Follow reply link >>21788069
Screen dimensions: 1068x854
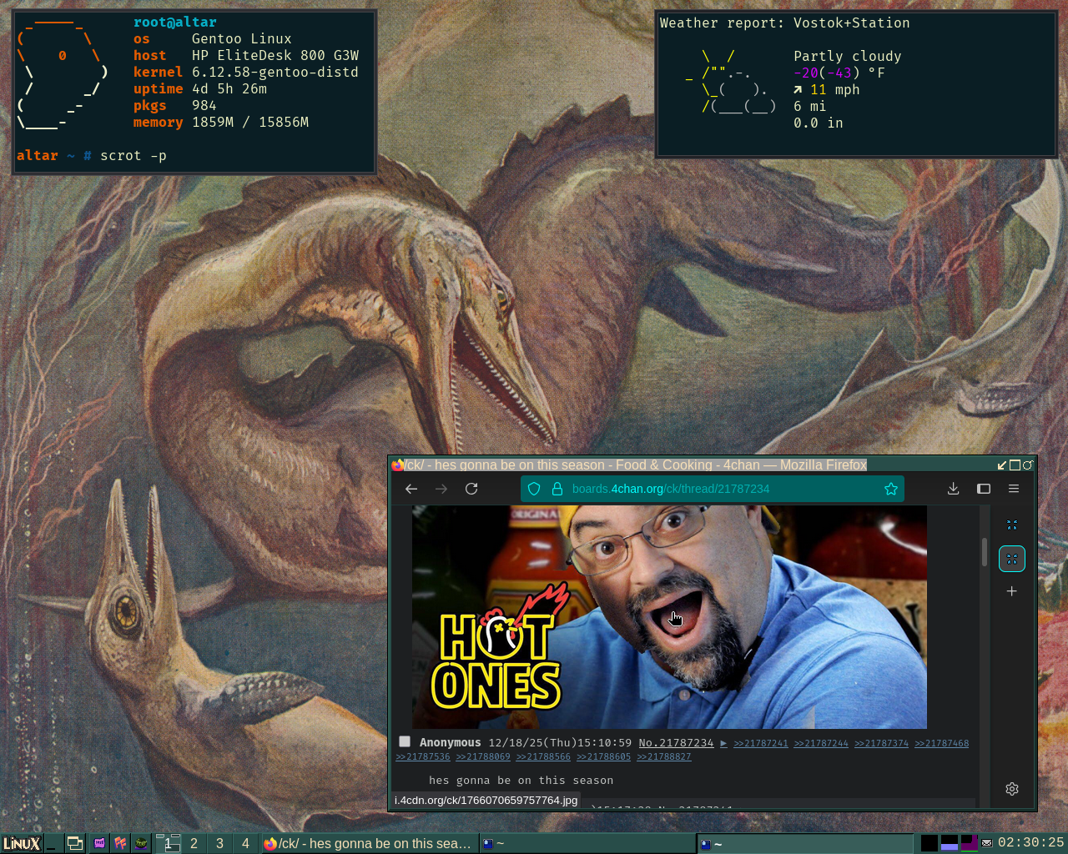click(483, 756)
